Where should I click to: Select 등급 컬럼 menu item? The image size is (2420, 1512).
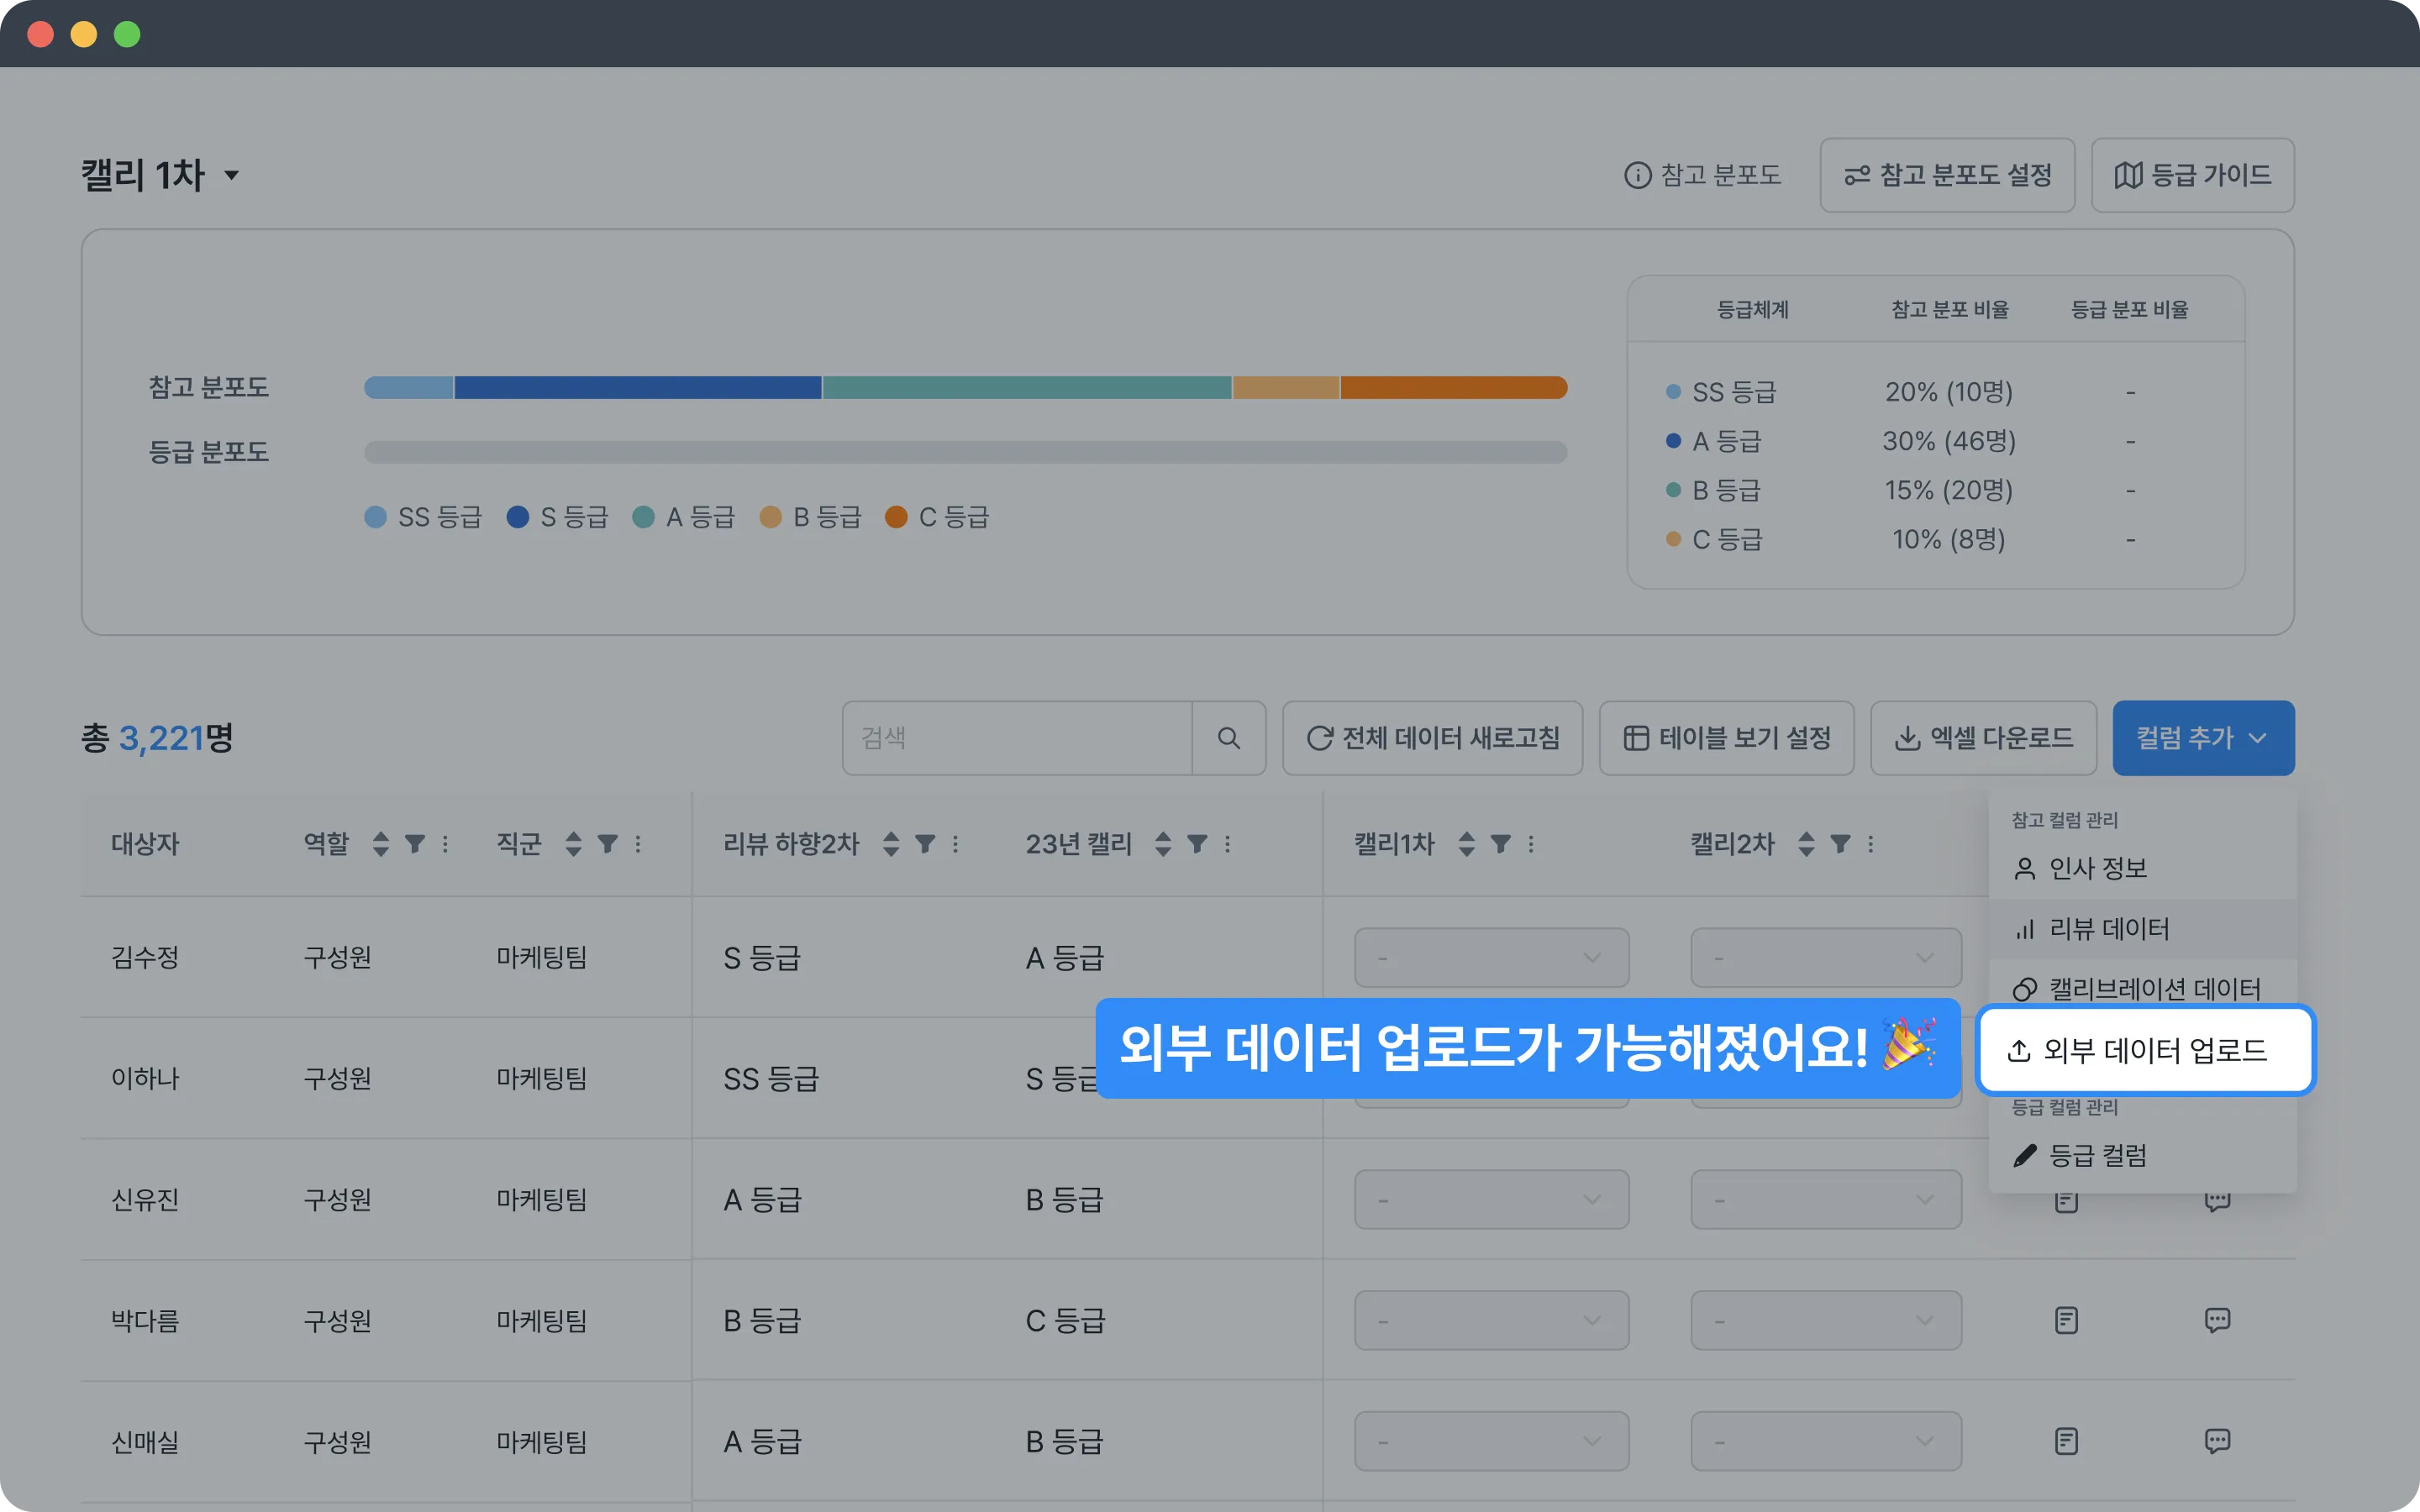(x=2142, y=1156)
